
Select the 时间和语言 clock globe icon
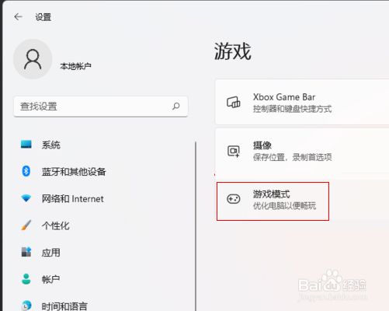(26, 306)
